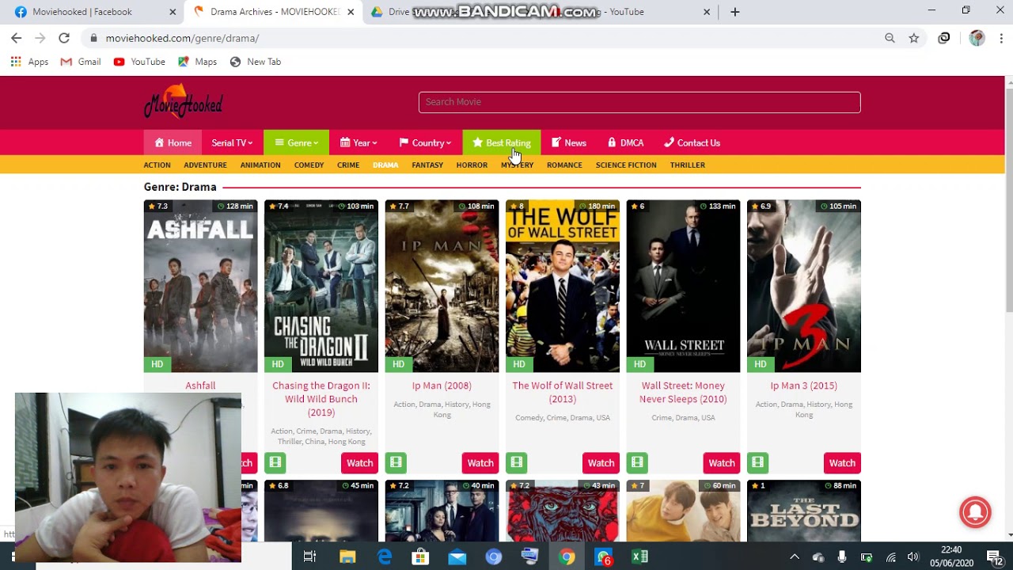
Task: Select the ANIMATION genre link
Action: click(x=260, y=165)
